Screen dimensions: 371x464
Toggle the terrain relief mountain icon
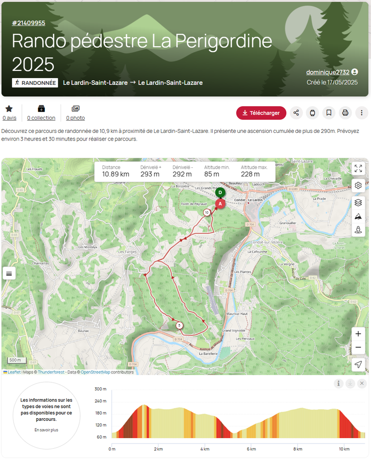358,216
